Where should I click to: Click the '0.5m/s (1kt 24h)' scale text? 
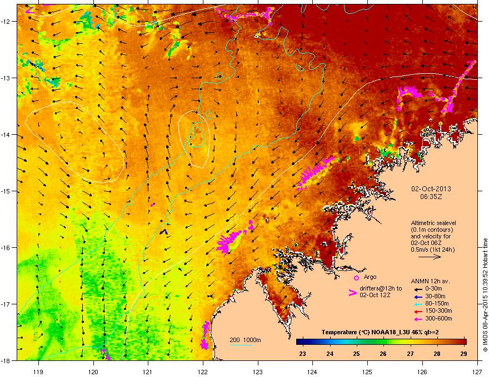pos(432,250)
